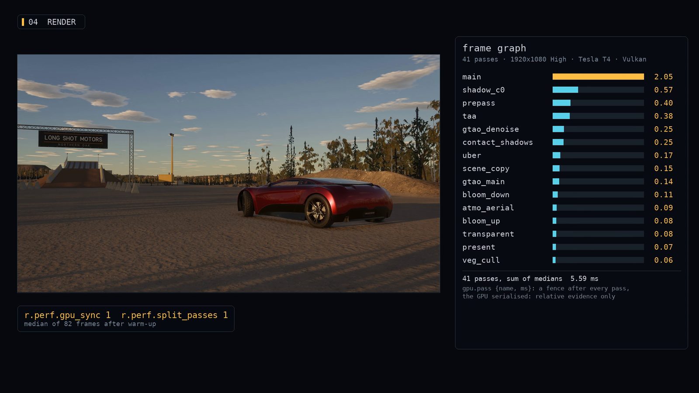Click the 0.38 value for taa
699x393 pixels.
tap(663, 116)
